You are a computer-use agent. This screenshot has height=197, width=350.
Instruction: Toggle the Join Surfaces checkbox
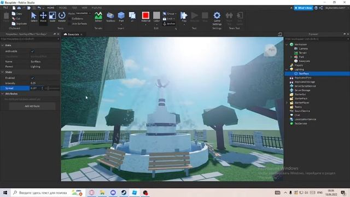point(69,24)
